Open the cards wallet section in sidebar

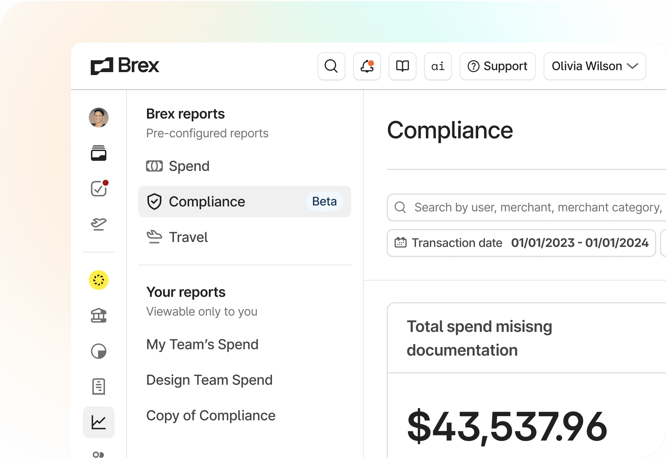pos(98,154)
